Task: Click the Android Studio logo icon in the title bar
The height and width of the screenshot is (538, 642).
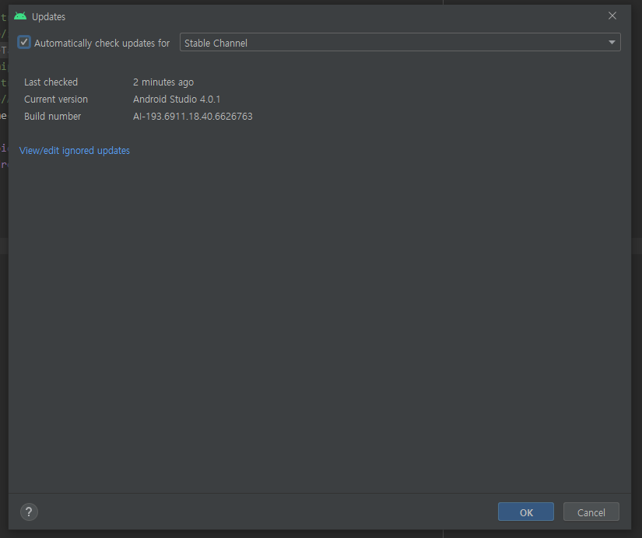Action: click(20, 16)
